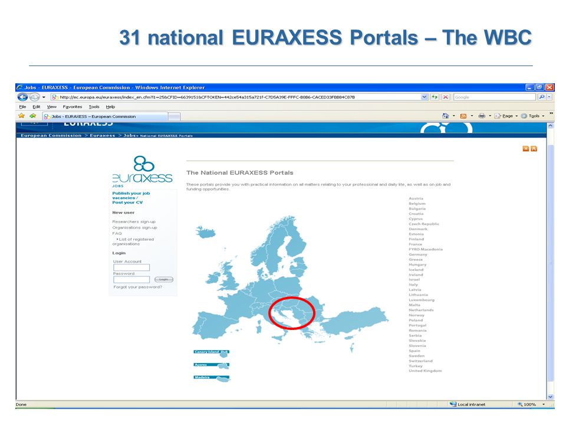The height and width of the screenshot is (425, 566).
Task: Open the View menu
Action: coord(52,107)
